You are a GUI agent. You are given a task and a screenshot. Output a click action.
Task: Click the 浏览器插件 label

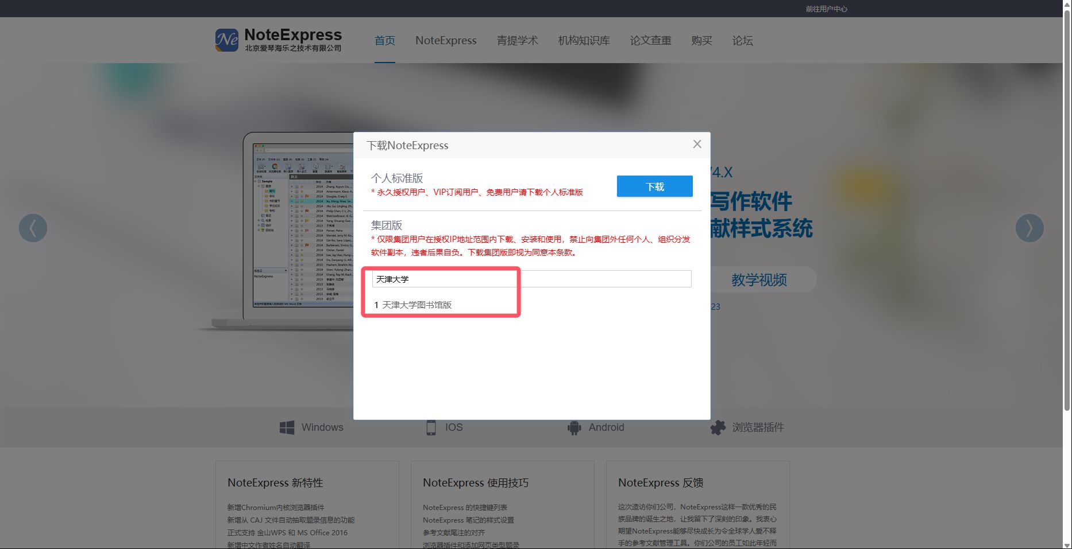pyautogui.click(x=758, y=427)
